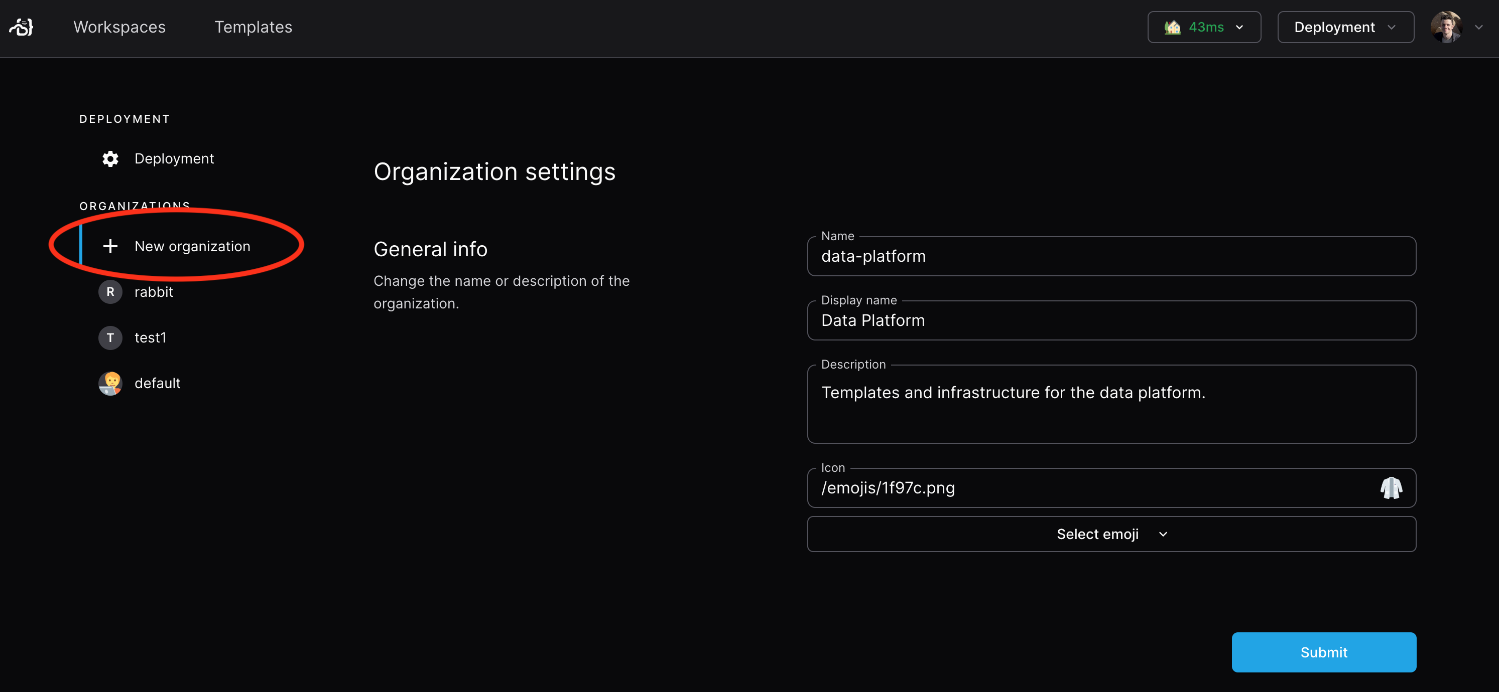Viewport: 1499px width, 692px height.
Task: Expand the Deployment dropdown in header
Action: pyautogui.click(x=1345, y=27)
